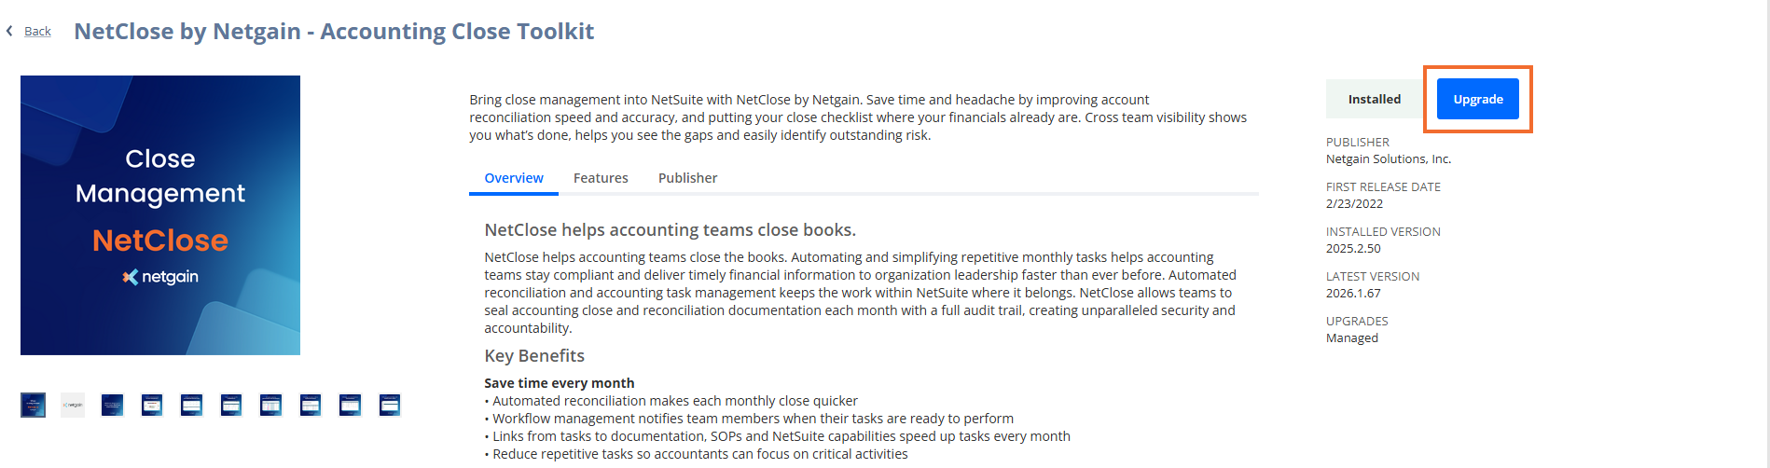Click the Installed status button
This screenshot has width=1770, height=468.
click(x=1375, y=99)
